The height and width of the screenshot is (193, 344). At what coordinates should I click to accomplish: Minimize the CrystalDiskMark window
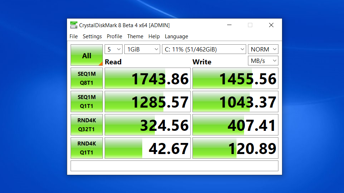pyautogui.click(x=229, y=25)
